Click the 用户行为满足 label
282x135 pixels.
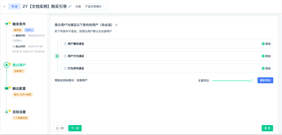pos(76,56)
